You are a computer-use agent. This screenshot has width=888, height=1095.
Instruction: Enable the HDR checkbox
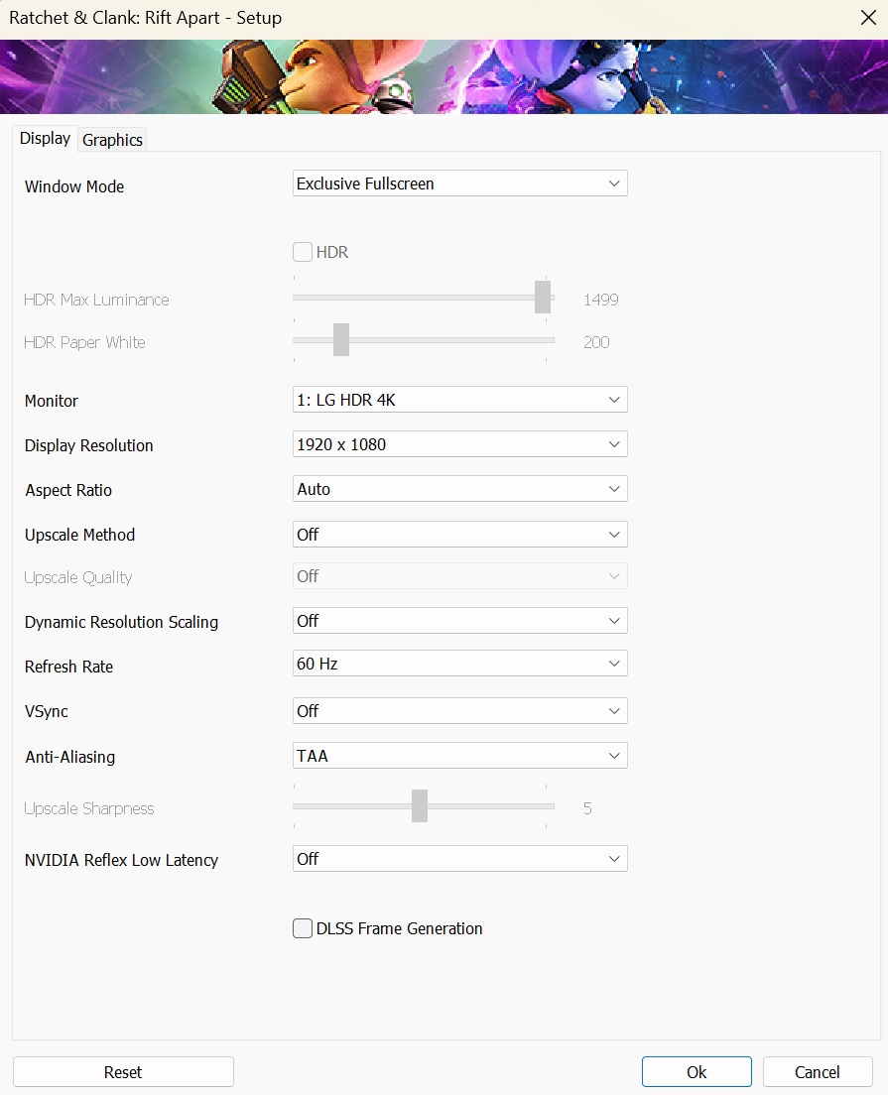[x=303, y=252]
